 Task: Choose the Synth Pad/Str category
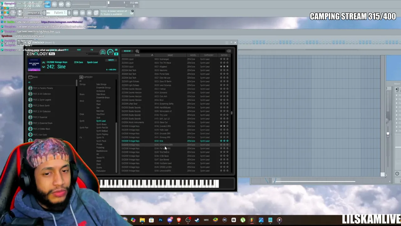(x=102, y=128)
